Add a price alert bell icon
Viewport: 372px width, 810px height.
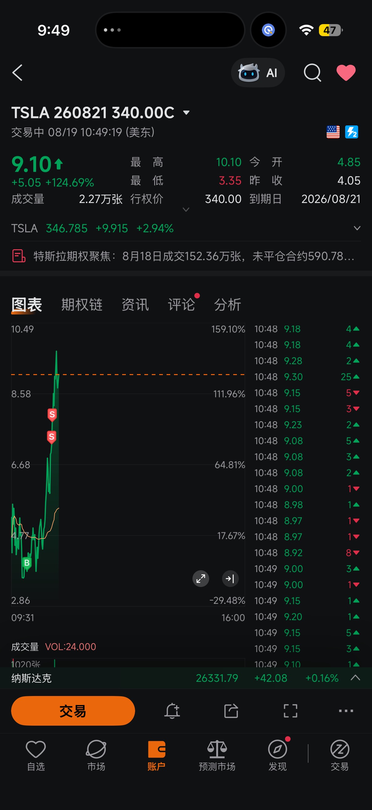[172, 711]
